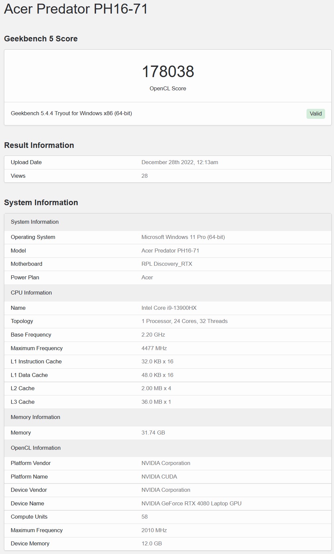Select the Compute Units value 58
This screenshot has height=554, width=334.
click(145, 517)
